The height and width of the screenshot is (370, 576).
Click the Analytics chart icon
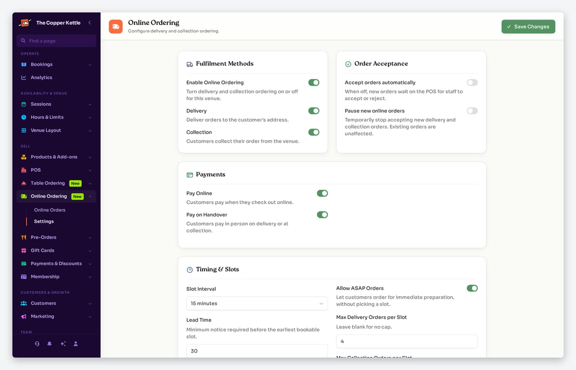tap(24, 78)
